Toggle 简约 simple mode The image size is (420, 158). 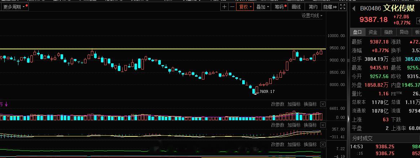pos(313,7)
